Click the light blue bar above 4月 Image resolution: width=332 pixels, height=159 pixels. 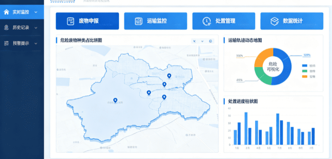[x=257, y=133]
